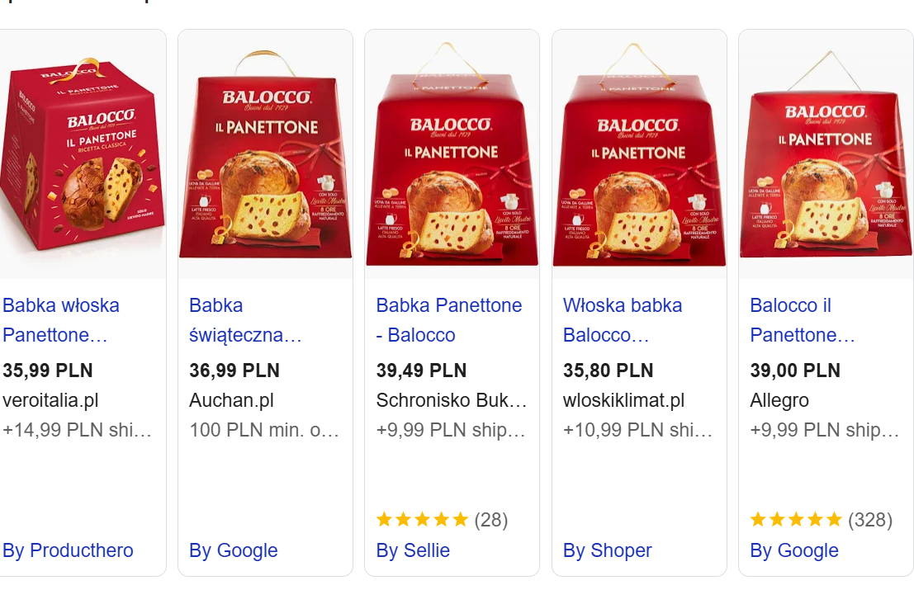Click 'By Google' under the Auchan.pl listing
Image resolution: width=914 pixels, height=590 pixels.
coord(233,550)
